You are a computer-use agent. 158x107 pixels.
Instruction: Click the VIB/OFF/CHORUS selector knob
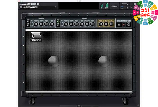pos(111,24)
